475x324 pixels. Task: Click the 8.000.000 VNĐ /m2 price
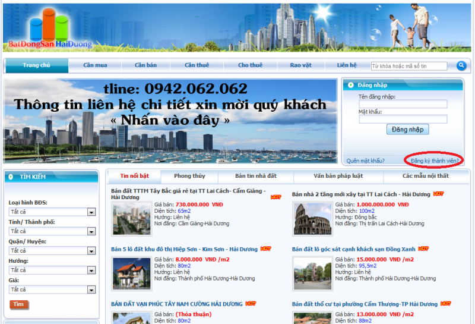(x=202, y=259)
